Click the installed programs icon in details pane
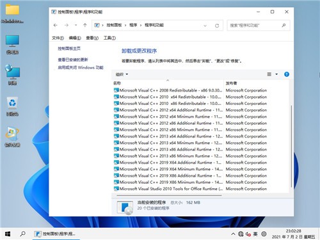This screenshot has width=320, height=240. (125, 207)
